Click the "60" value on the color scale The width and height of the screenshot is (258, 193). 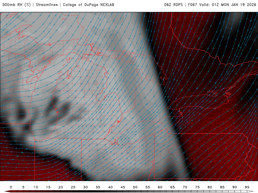(160, 187)
